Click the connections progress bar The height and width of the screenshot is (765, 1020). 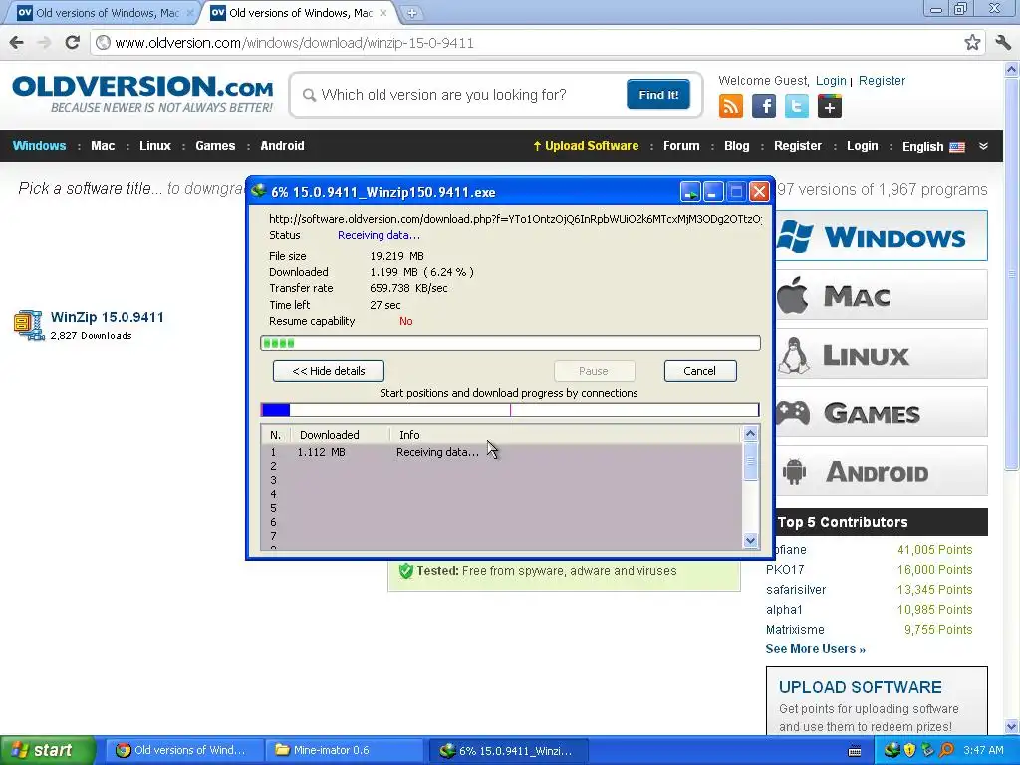coord(510,409)
